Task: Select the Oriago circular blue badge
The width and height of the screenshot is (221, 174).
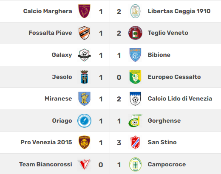Action: (x=84, y=121)
